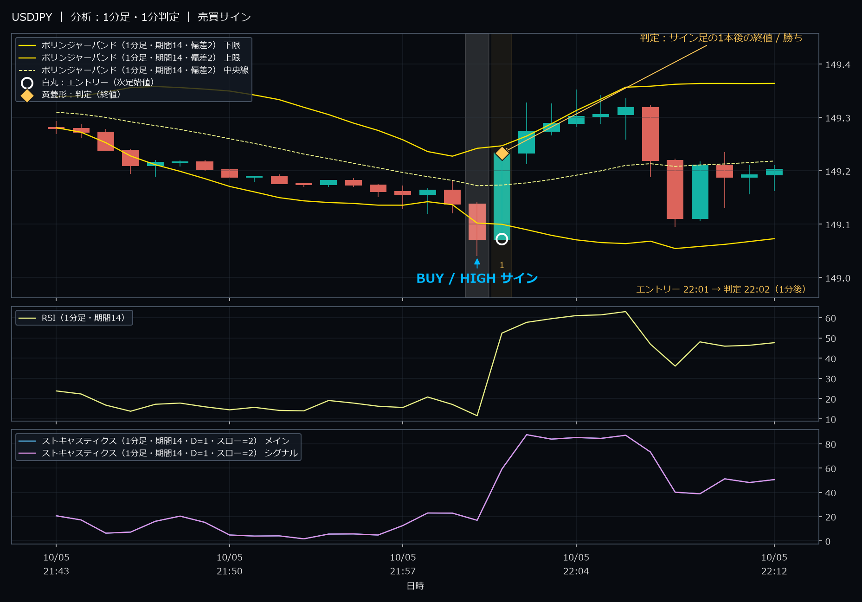Click the 判定：サイン足の1本後の終値 / 勝ち annotation
The image size is (862, 602).
721,38
